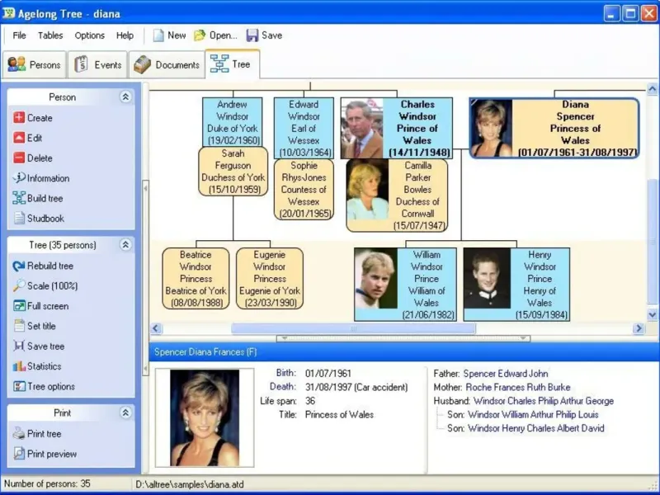The height and width of the screenshot is (495, 660).
Task: Click the Documents tab book icon
Action: (x=142, y=64)
